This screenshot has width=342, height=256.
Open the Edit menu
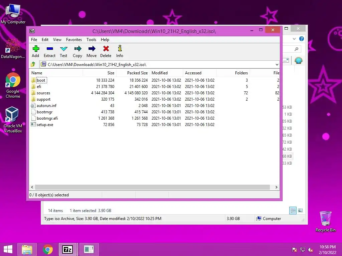[x=45, y=40]
